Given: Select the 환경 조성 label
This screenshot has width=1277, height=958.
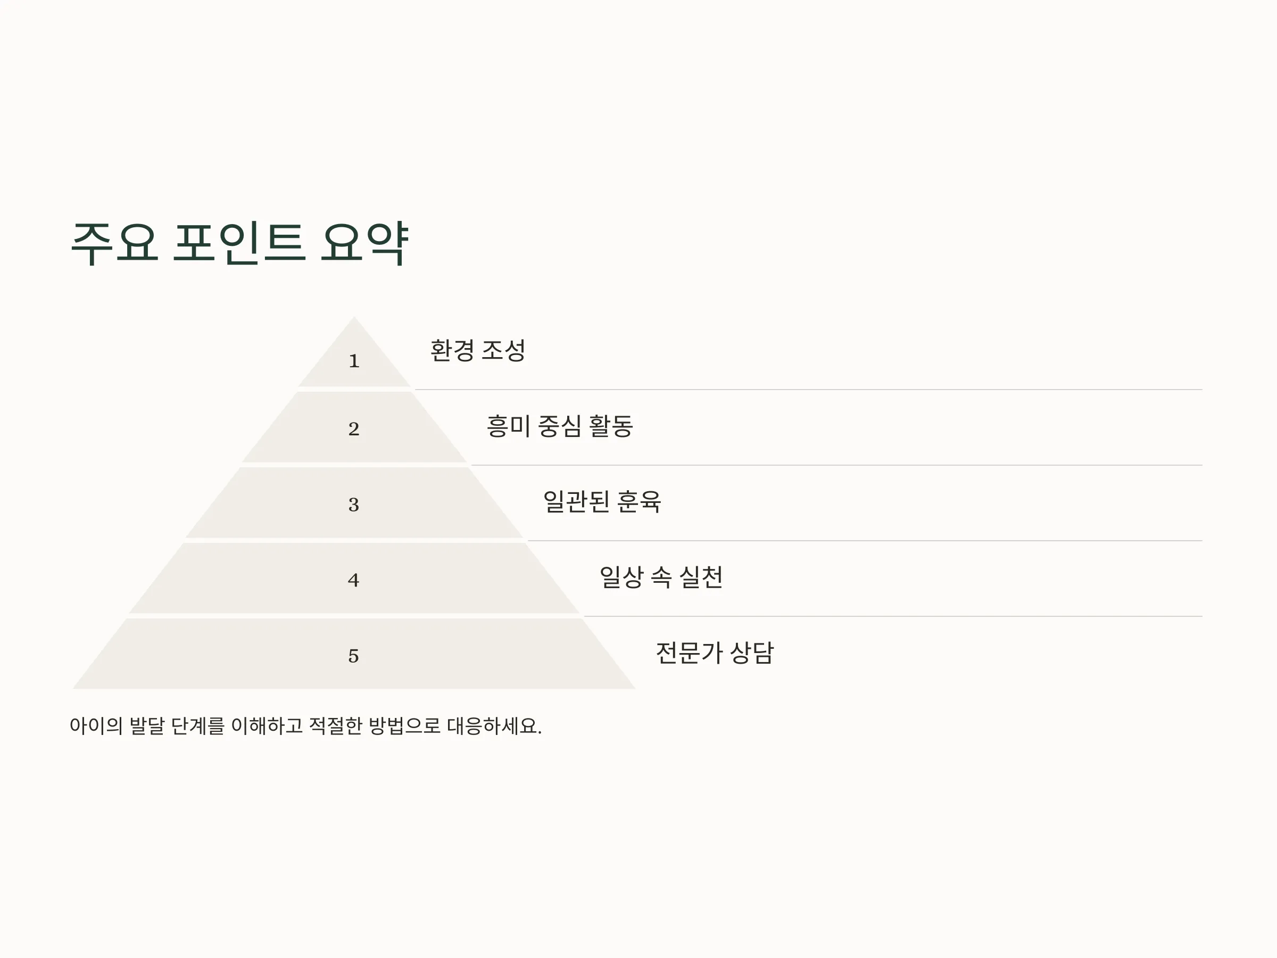Looking at the screenshot, I should click(x=478, y=351).
